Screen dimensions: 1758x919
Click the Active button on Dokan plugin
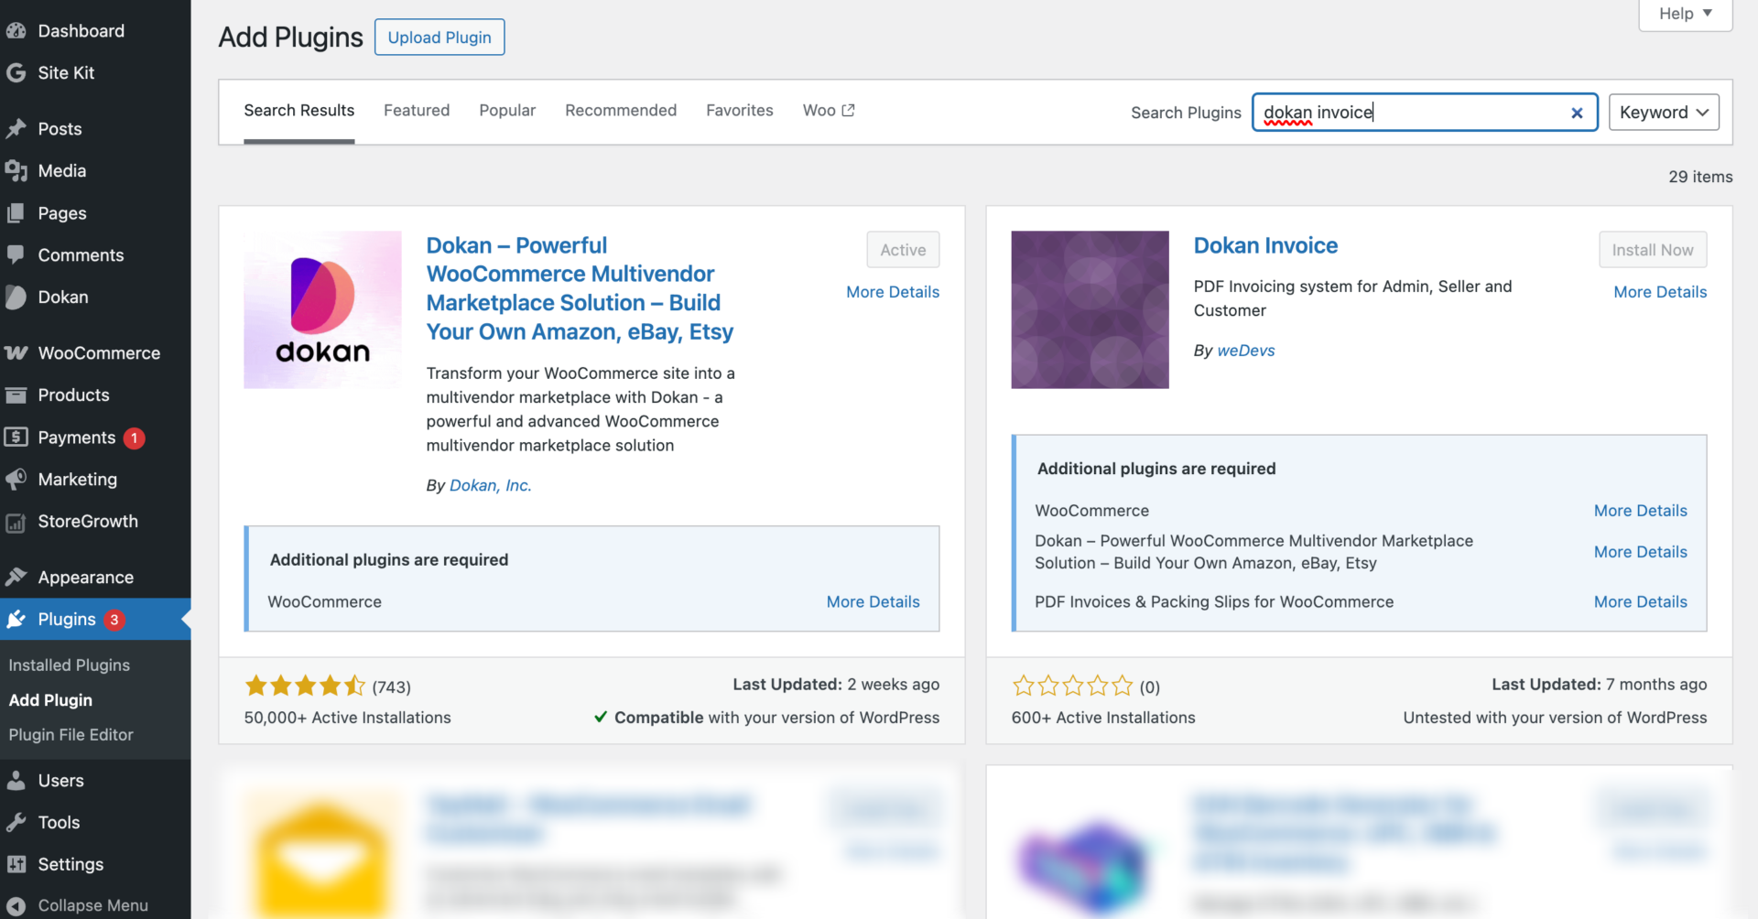coord(903,250)
